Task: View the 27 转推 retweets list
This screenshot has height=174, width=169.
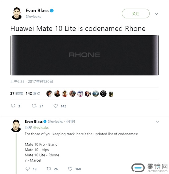Action: click(x=17, y=93)
